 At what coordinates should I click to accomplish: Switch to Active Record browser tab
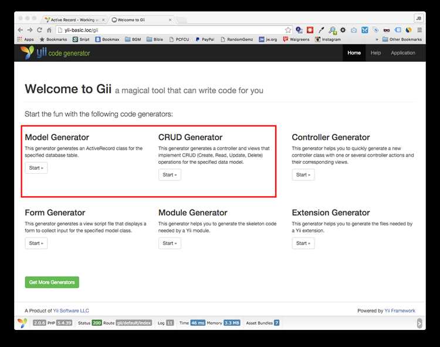(75, 20)
